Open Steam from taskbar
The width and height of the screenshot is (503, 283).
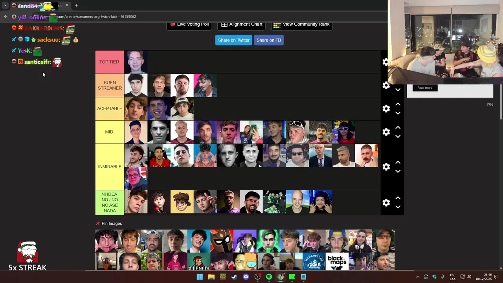(234, 277)
